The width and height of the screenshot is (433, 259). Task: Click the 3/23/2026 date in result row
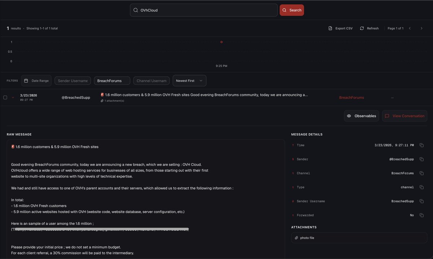pyautogui.click(x=29, y=95)
